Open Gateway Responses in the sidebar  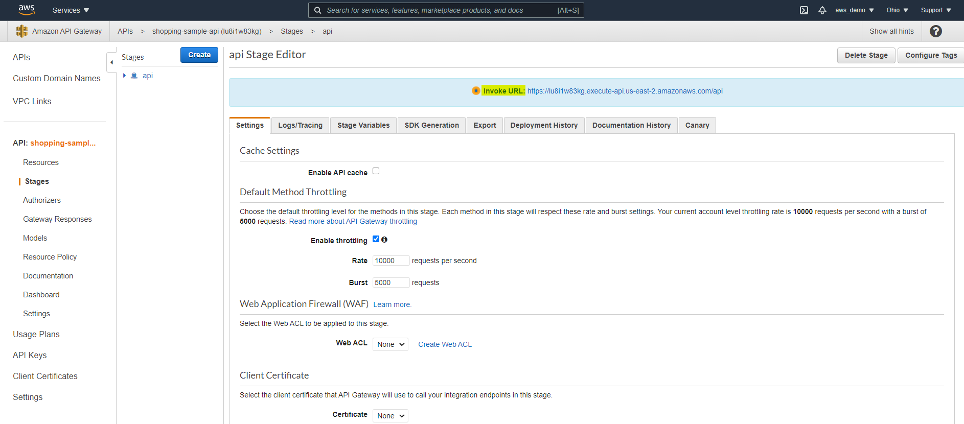57,219
